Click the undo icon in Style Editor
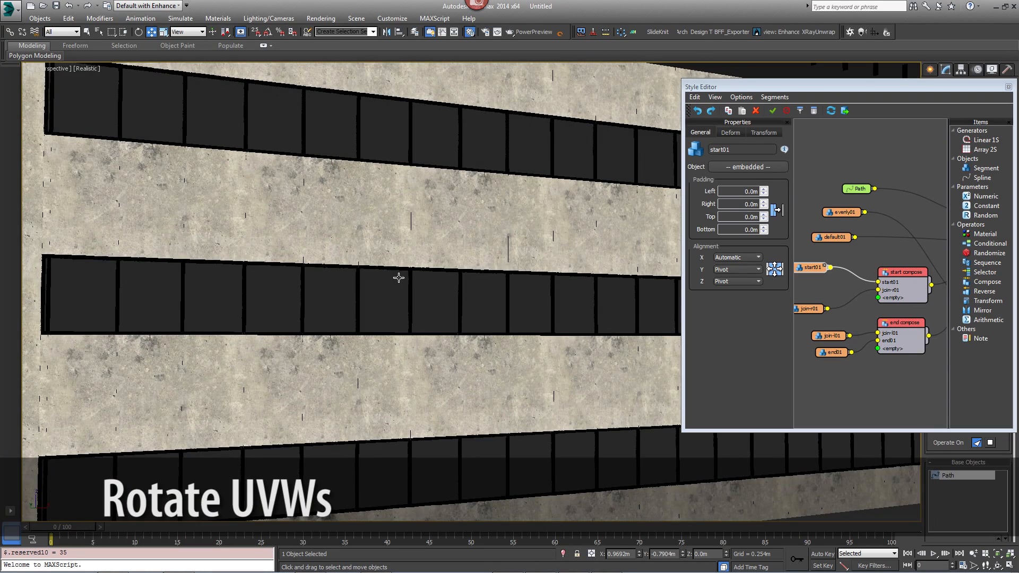This screenshot has height=573, width=1019. 697,110
